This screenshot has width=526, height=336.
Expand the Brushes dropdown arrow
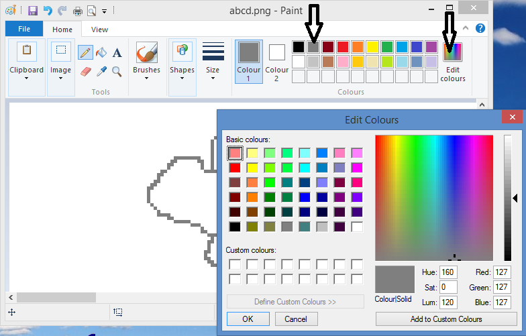pyautogui.click(x=146, y=78)
